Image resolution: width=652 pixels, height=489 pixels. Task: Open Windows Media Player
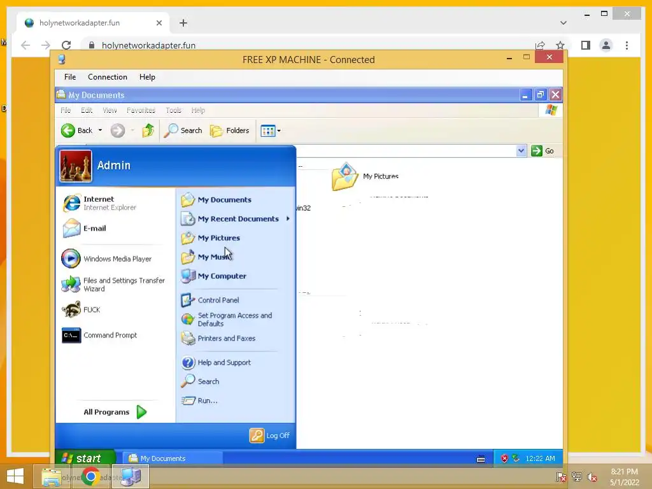coord(106,259)
